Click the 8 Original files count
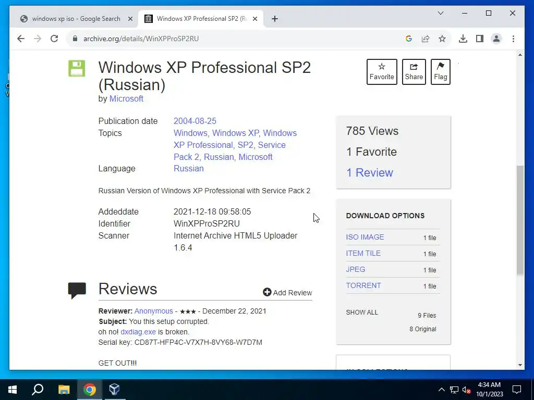 (x=422, y=329)
